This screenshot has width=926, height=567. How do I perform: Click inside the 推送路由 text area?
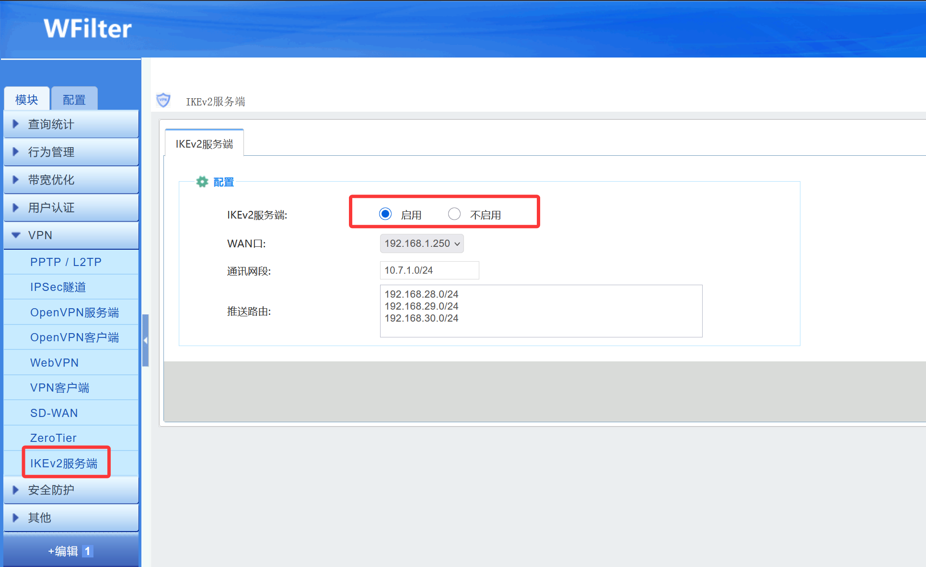click(541, 311)
